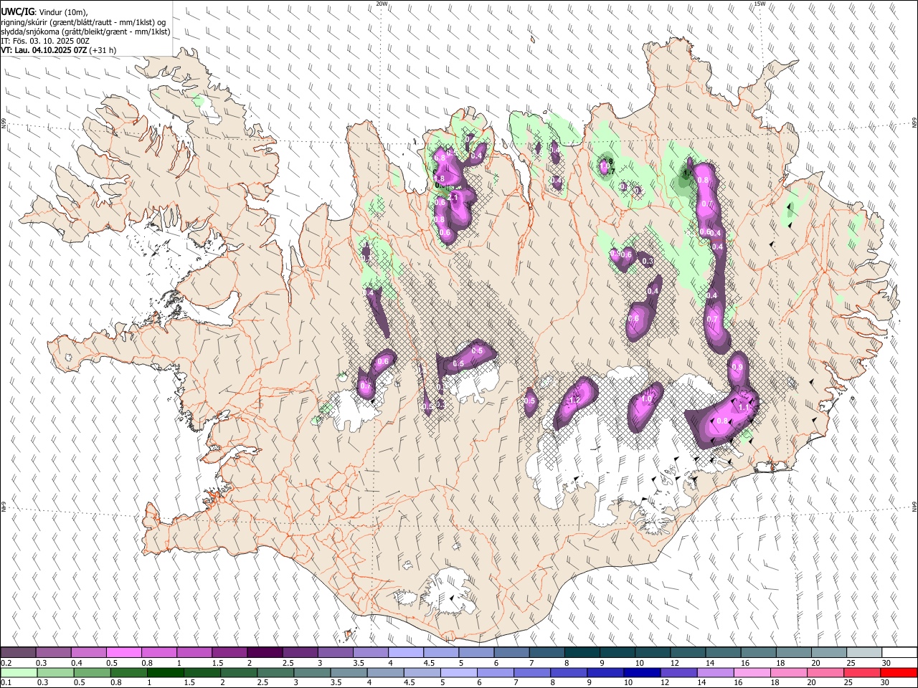Image resolution: width=918 pixels, height=688 pixels.
Task: Select violet lower legend swatch at 12
Action: 678,672
